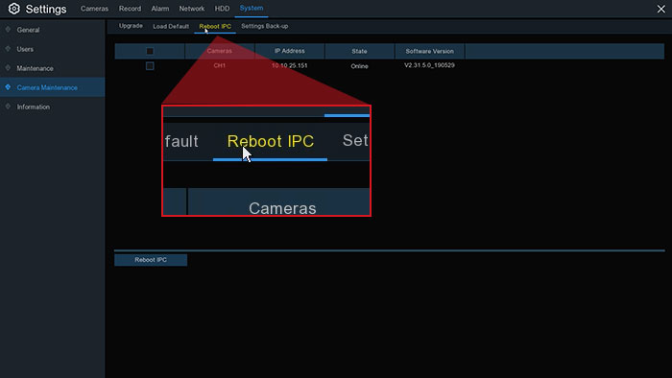This screenshot has height=378, width=672.
Task: Click the Reboot IPC button
Action: click(x=151, y=260)
